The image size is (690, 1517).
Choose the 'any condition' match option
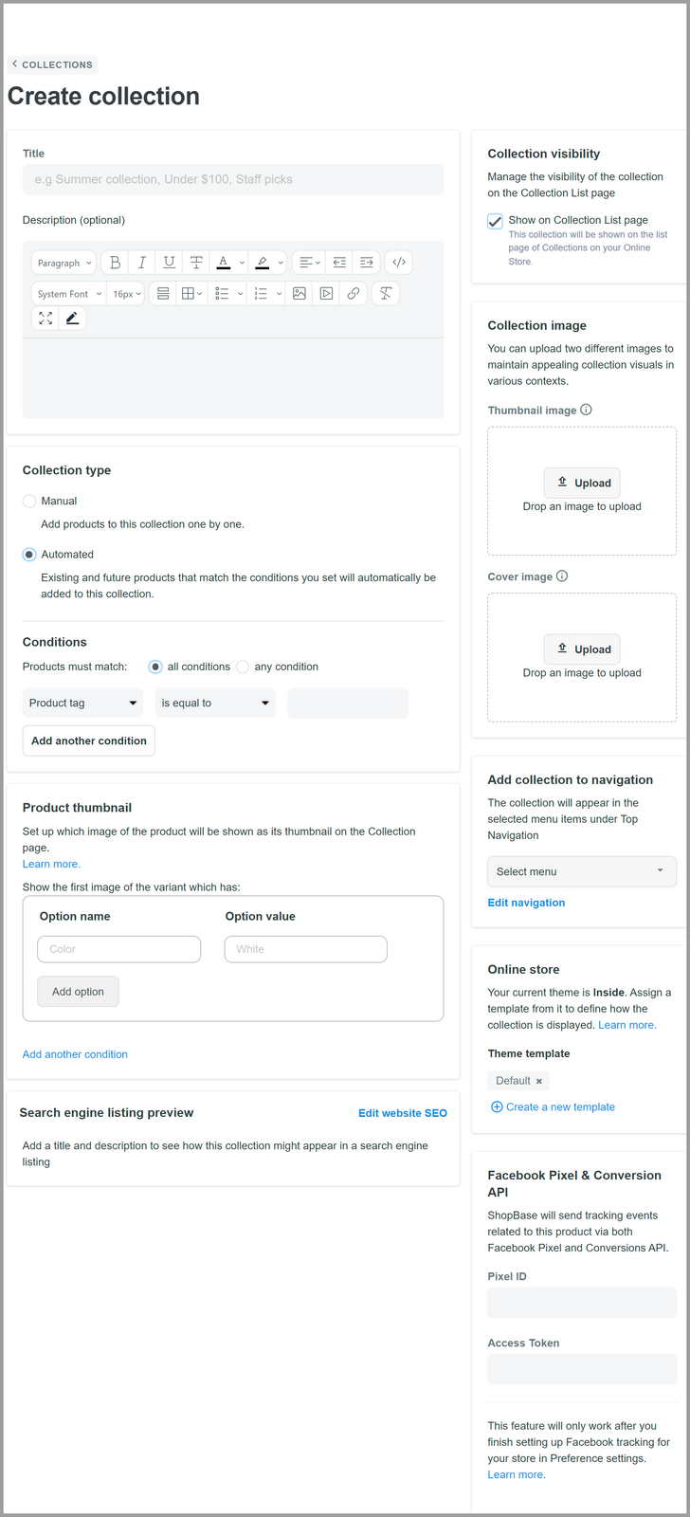click(x=244, y=667)
